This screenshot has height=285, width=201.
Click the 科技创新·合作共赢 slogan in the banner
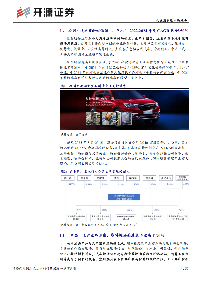(100, 99)
